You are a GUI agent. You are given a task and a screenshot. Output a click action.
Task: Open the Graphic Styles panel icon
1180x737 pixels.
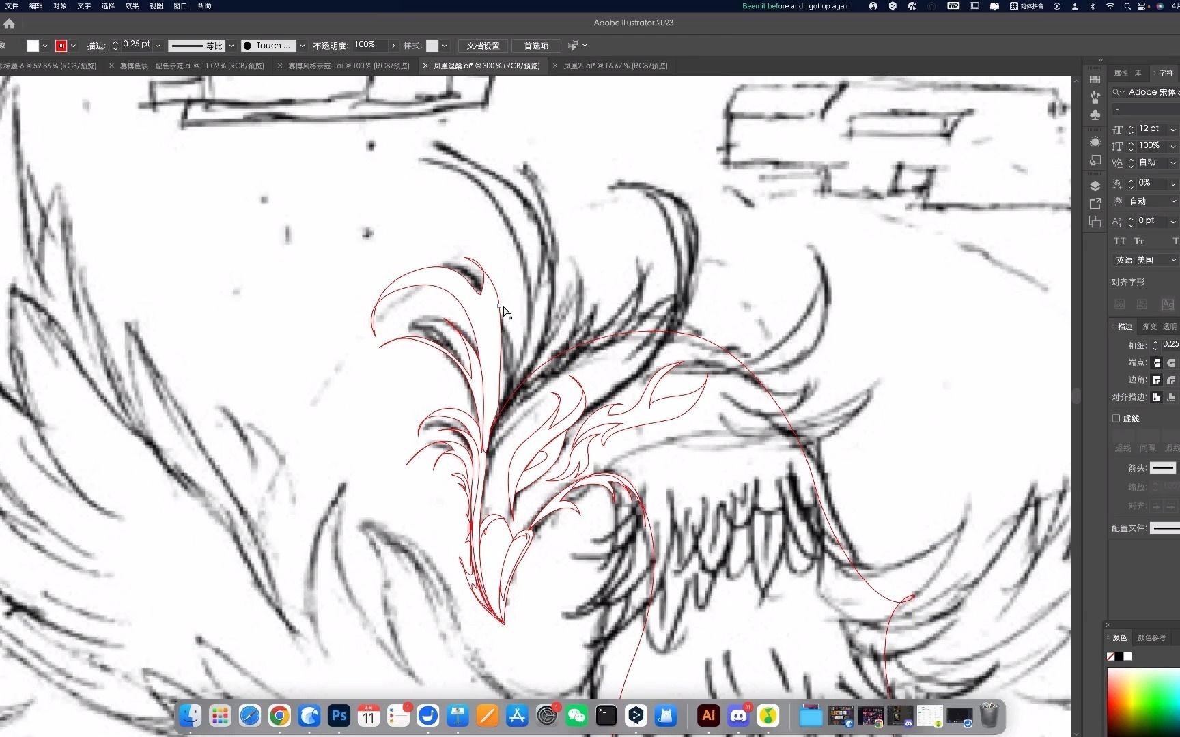[x=1095, y=160]
